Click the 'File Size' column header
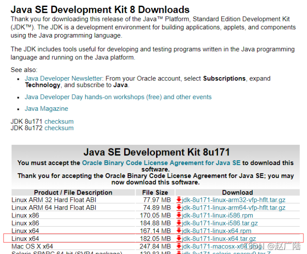 click(155, 192)
